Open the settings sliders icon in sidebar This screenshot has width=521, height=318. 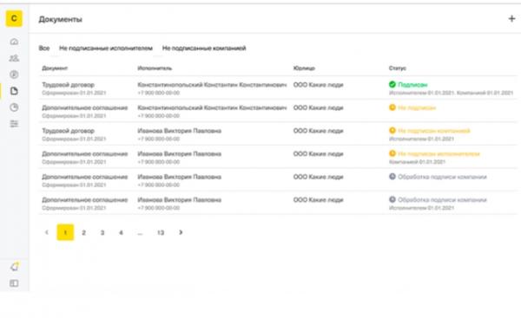(14, 124)
